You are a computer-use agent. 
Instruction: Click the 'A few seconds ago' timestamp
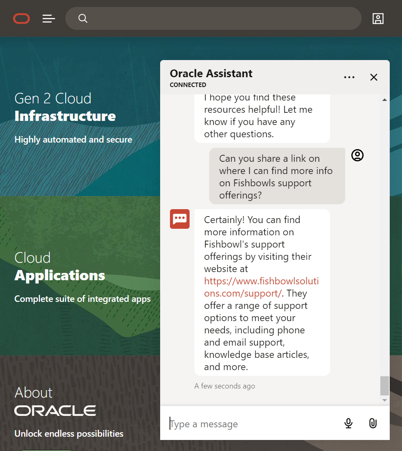click(x=225, y=386)
